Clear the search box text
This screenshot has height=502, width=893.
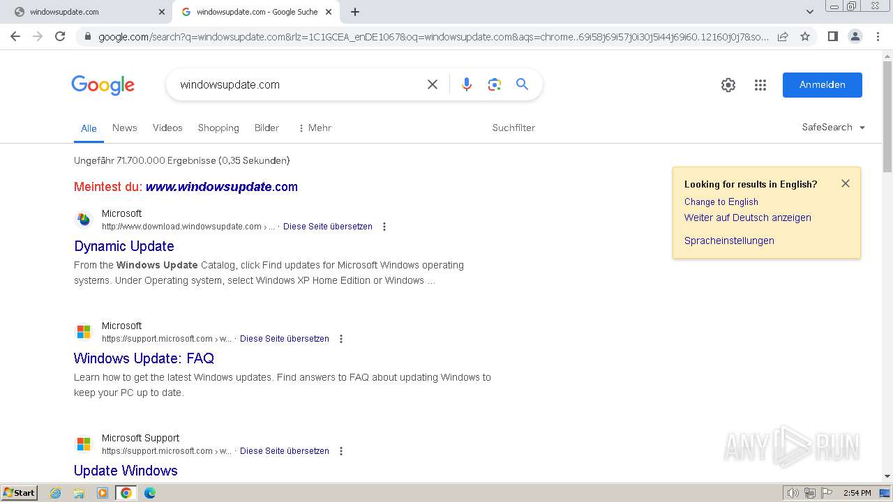click(x=433, y=84)
